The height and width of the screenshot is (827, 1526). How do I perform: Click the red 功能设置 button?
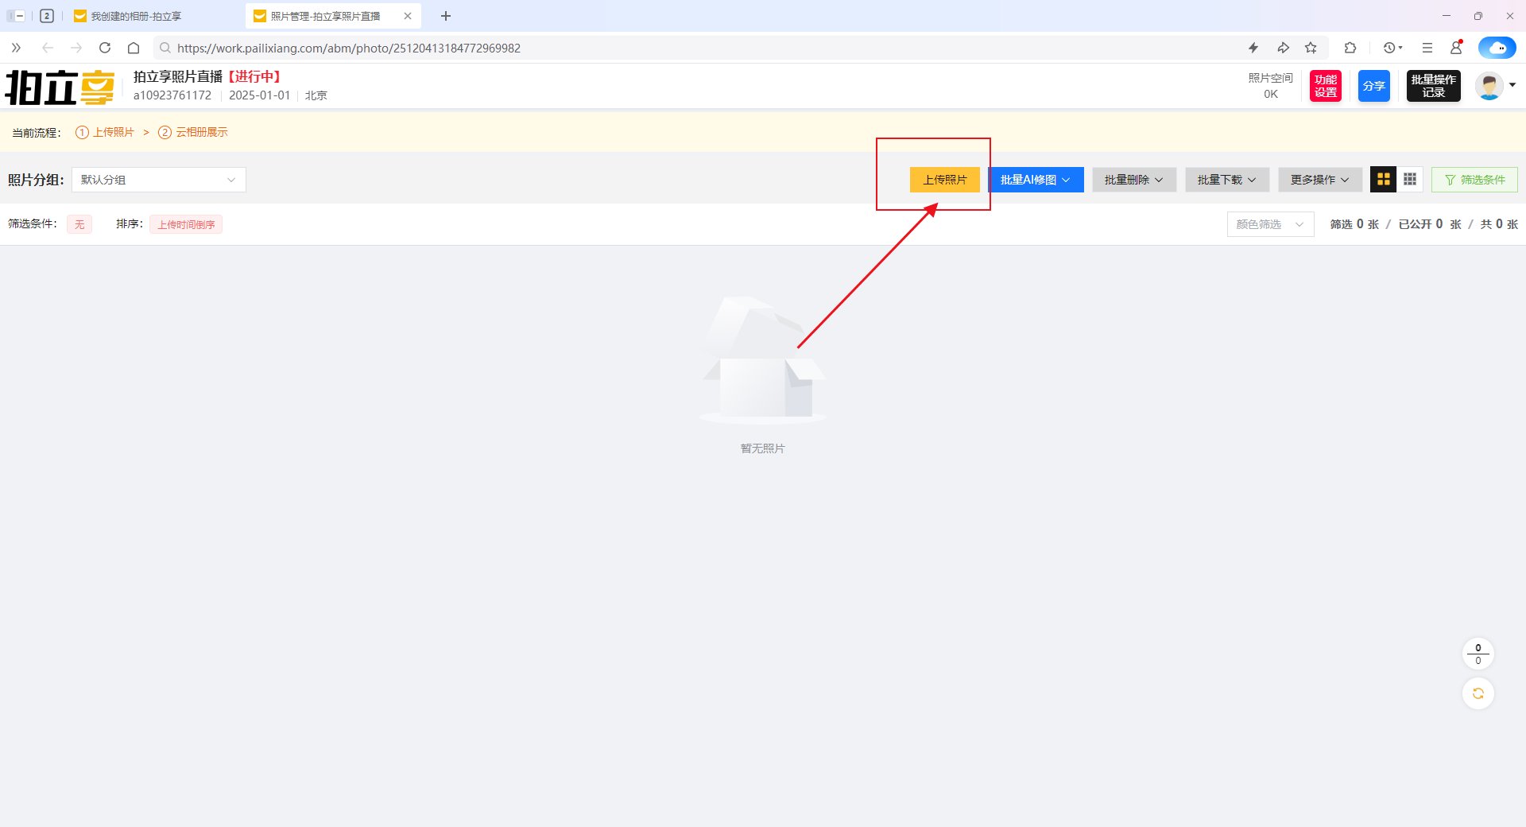pyautogui.click(x=1325, y=86)
